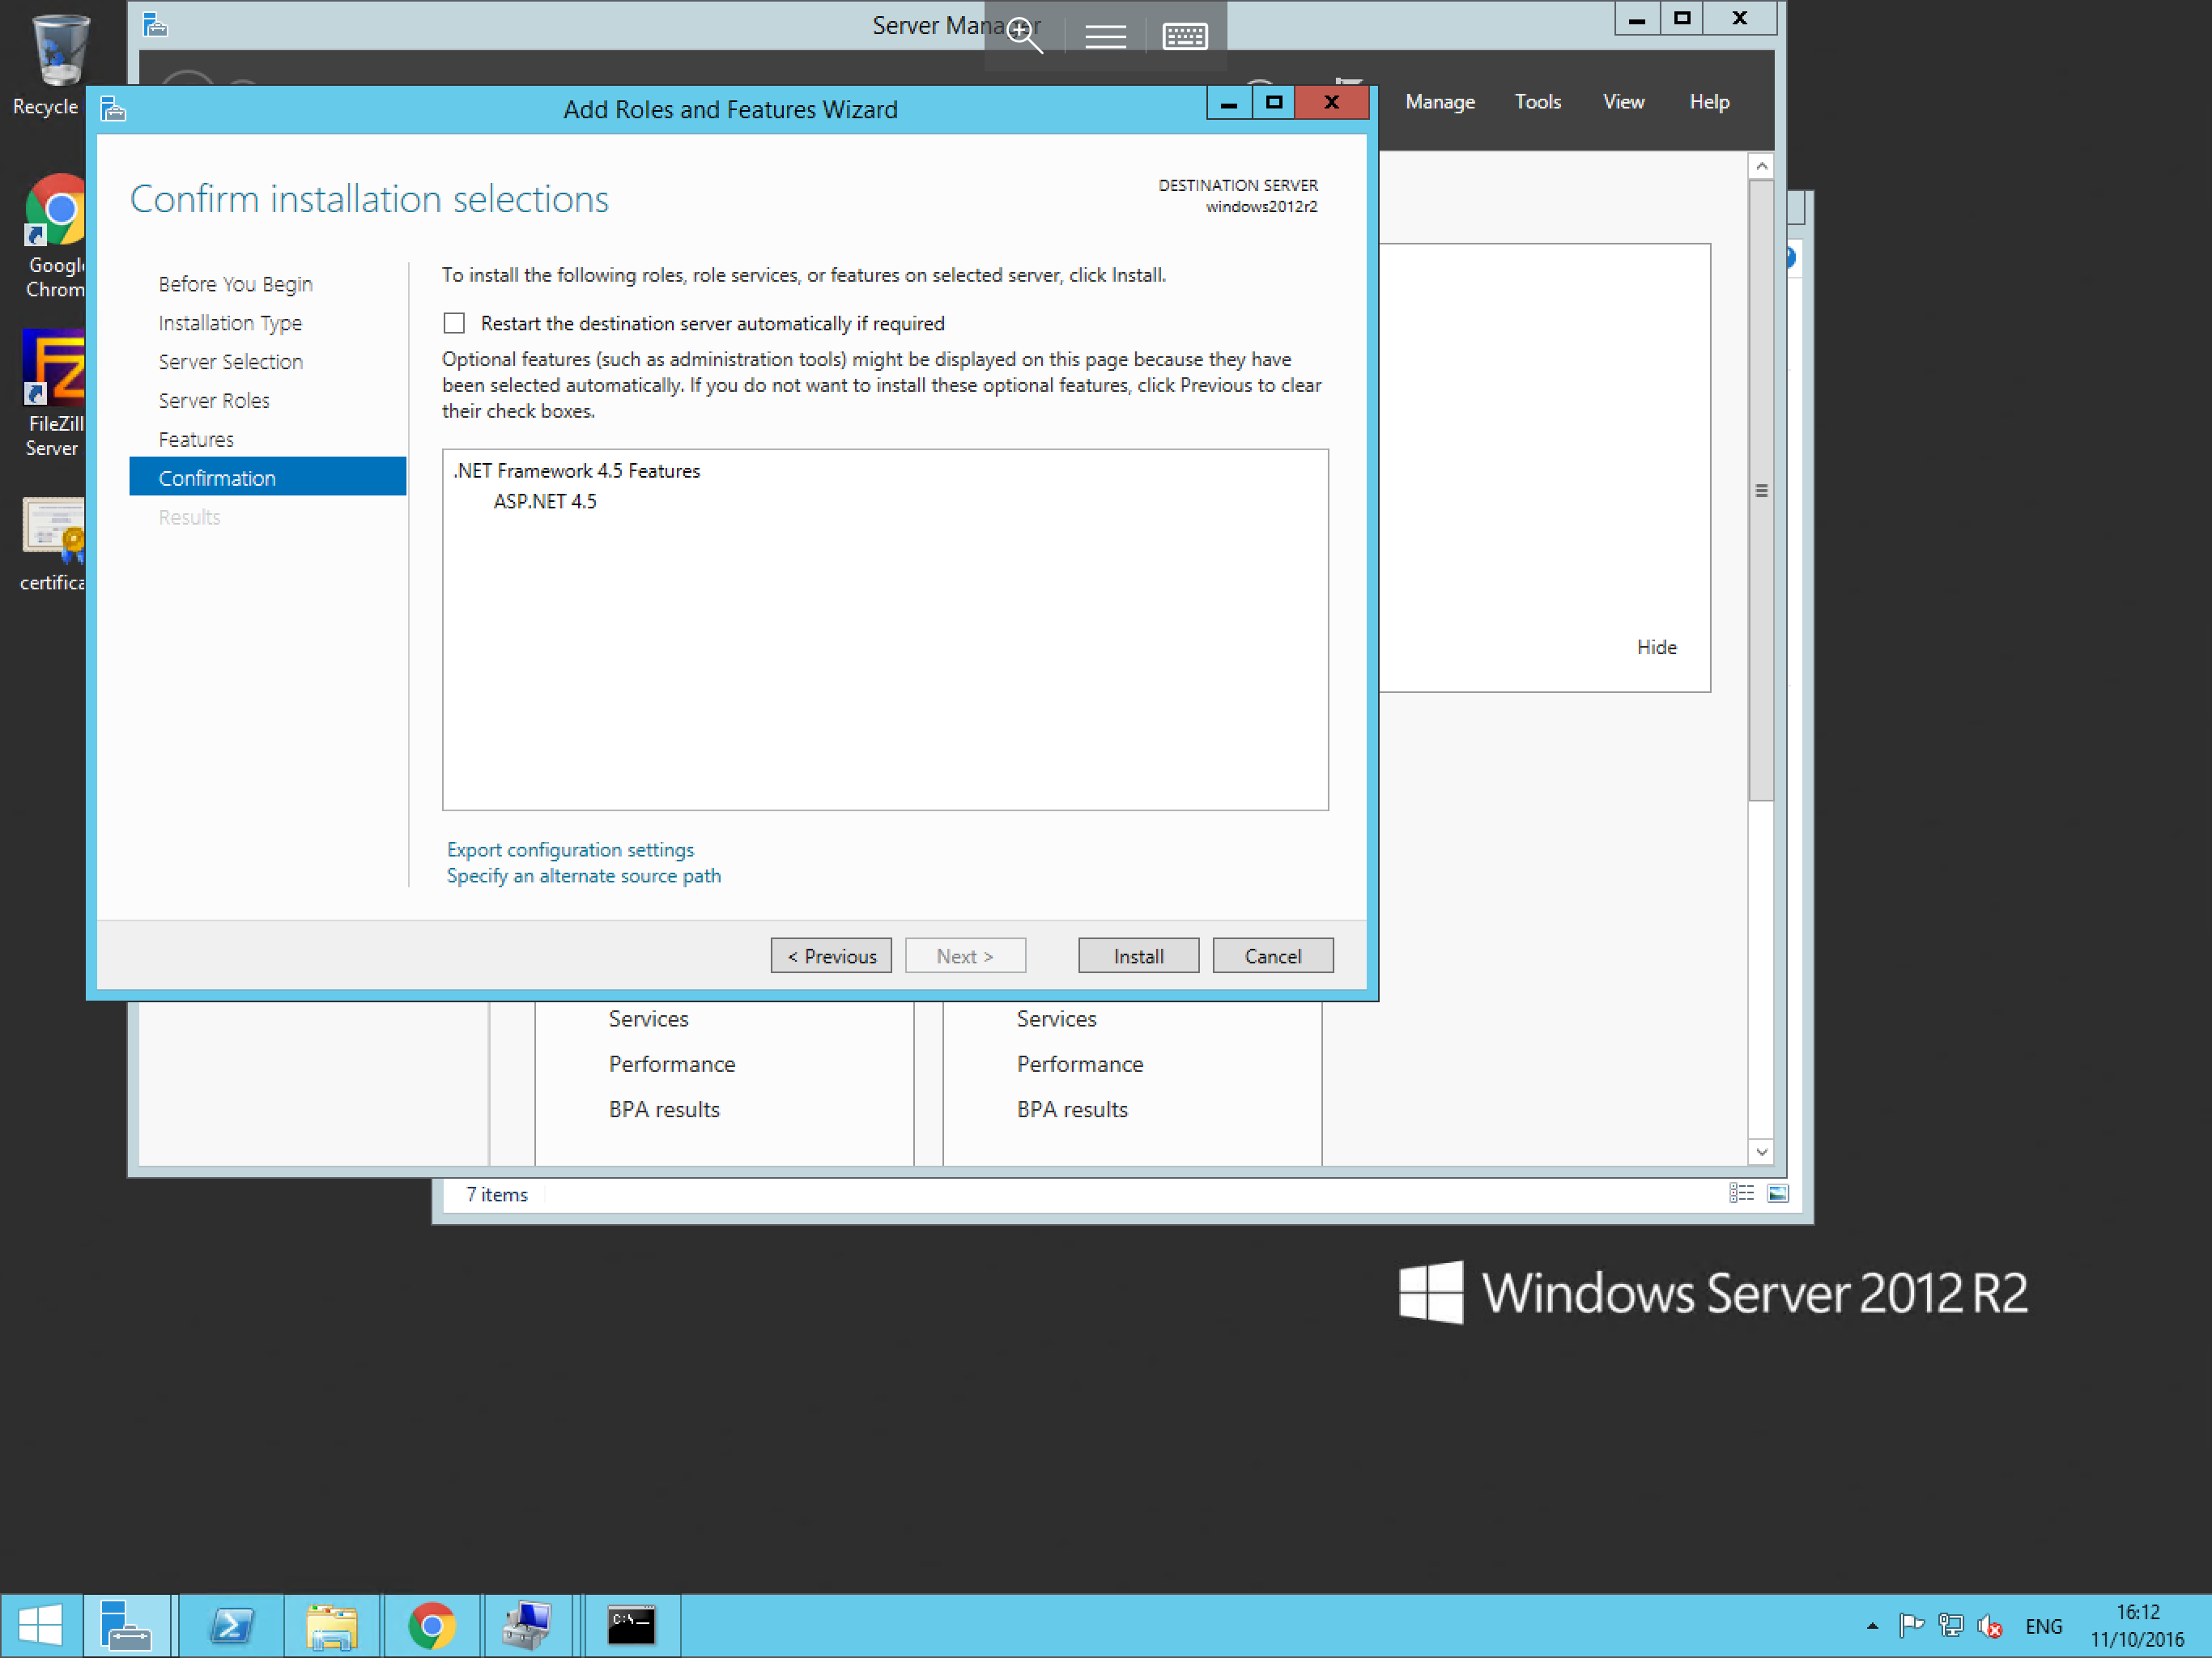Expand Features step in wizard sidebar
The image size is (2212, 1658).
(x=197, y=439)
